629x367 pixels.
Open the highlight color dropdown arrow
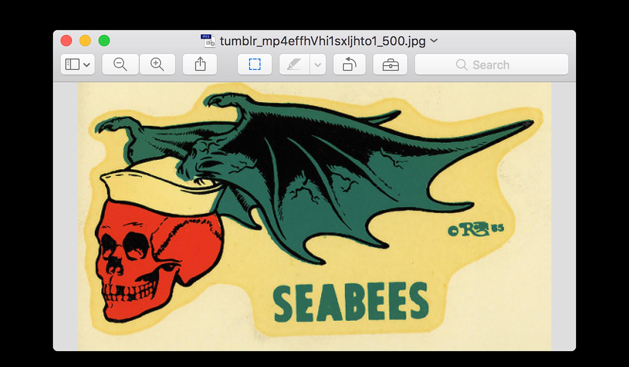(x=318, y=65)
